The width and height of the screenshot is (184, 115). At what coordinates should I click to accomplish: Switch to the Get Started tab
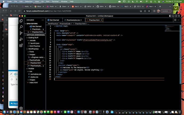pos(54,20)
